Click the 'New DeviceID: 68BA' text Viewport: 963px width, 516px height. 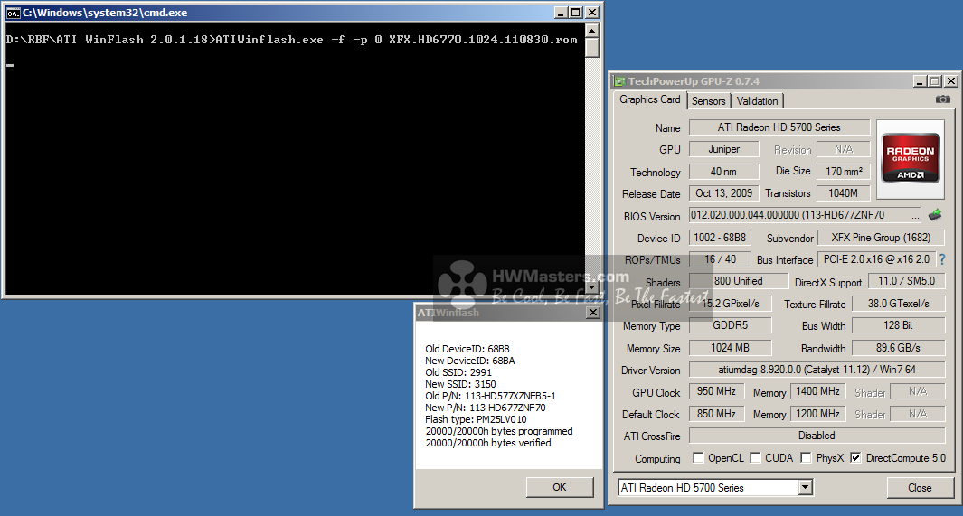(x=470, y=361)
